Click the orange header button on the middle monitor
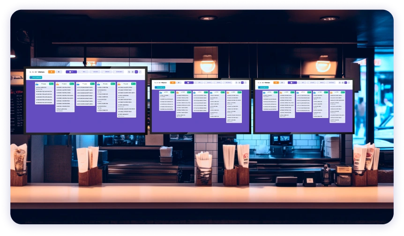Image resolution: width=404 pixels, height=236 pixels. point(172,82)
